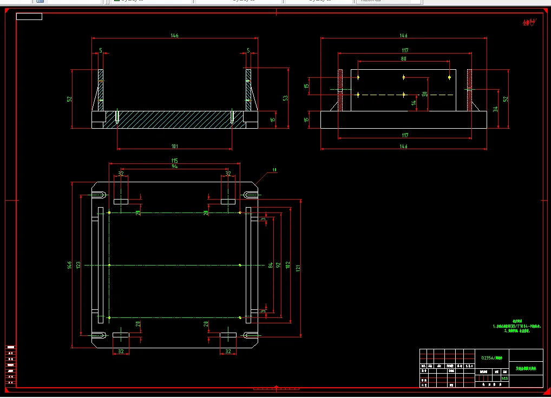This screenshot has height=398, width=551.
Task: Click the 52 dimension right of the side view
Action: point(506,99)
